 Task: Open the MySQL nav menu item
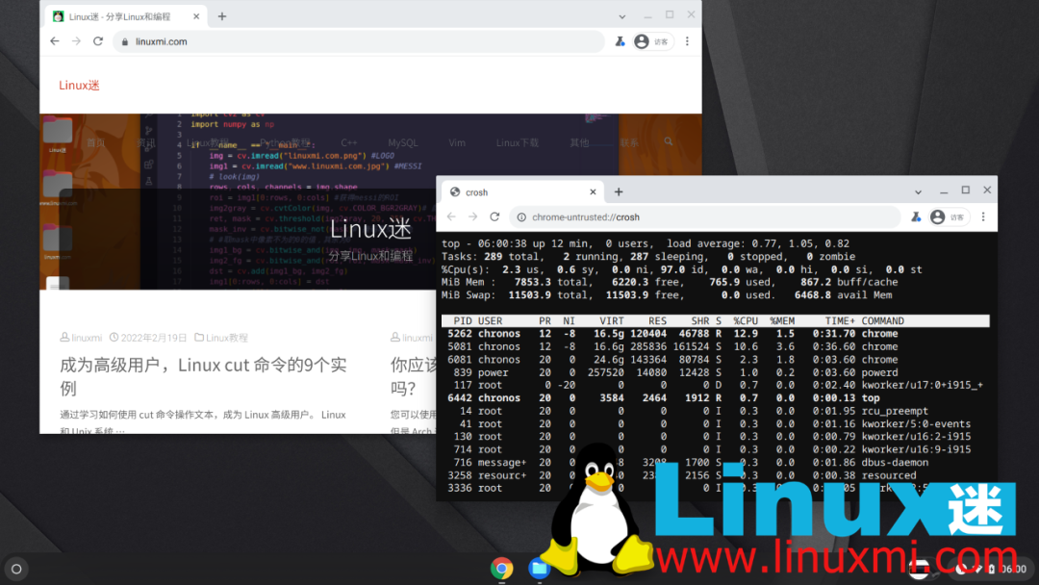click(403, 142)
